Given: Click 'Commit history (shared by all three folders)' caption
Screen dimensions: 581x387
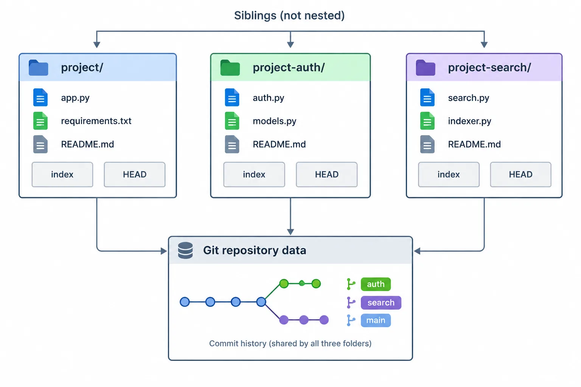Looking at the screenshot, I should [x=290, y=344].
